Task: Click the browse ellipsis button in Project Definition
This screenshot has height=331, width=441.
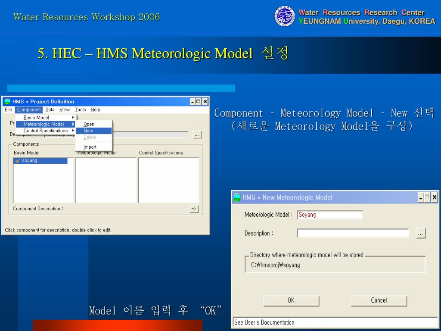Action: point(197,135)
